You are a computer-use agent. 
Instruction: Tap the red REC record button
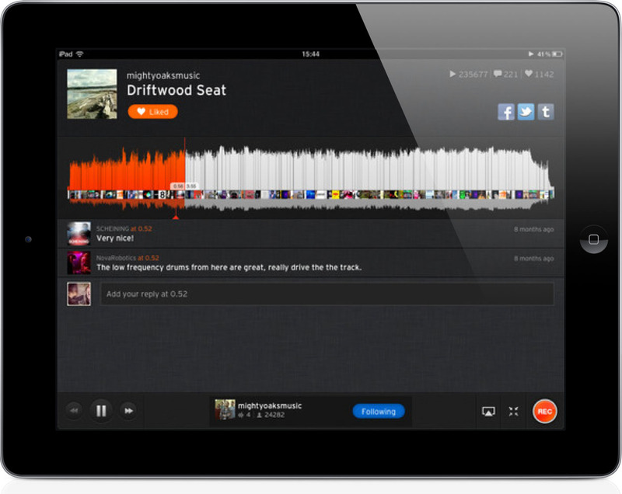click(x=545, y=411)
